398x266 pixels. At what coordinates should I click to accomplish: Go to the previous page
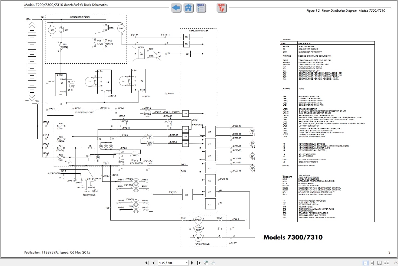(154, 263)
